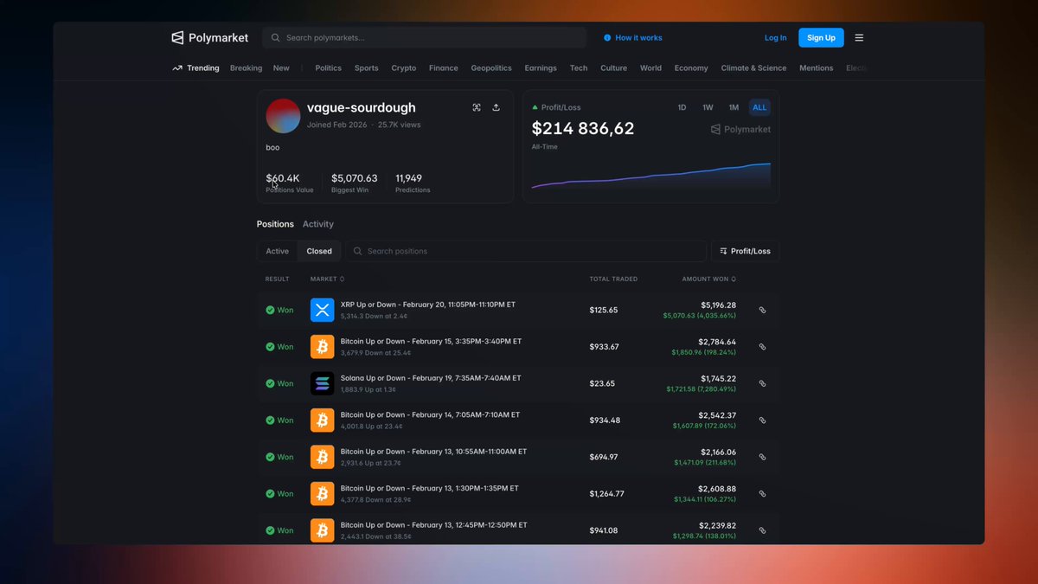Select the 1W profit/loss range
Viewport: 1038px width, 584px height.
pyautogui.click(x=708, y=107)
